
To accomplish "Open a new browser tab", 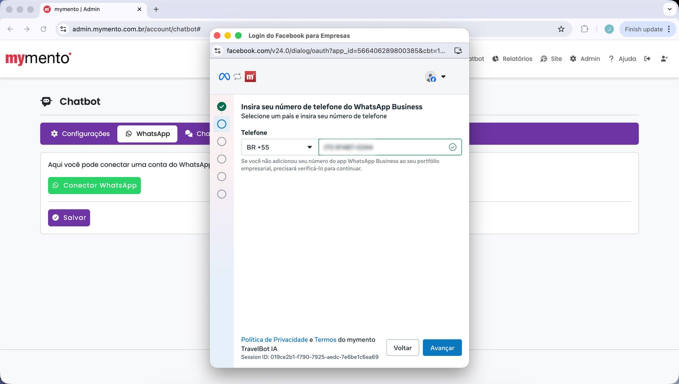I will 156,9.
